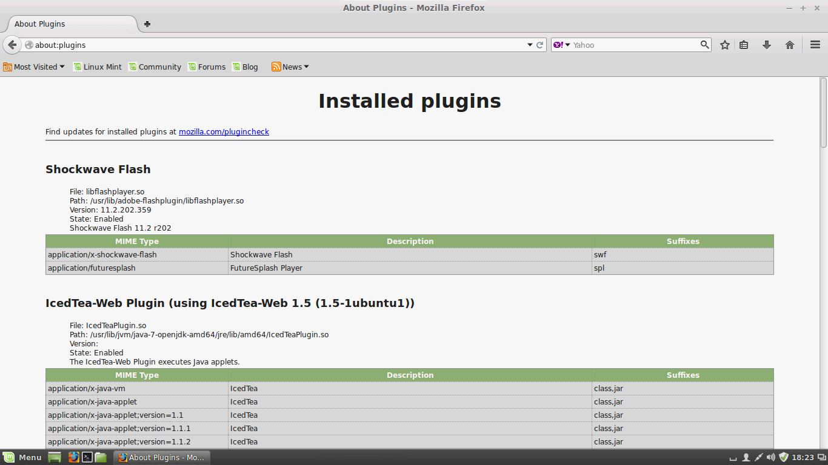Viewport: 828px width, 465px height.
Task: Click 'File: IcedTeaPlugin.so' line
Action: (x=108, y=326)
